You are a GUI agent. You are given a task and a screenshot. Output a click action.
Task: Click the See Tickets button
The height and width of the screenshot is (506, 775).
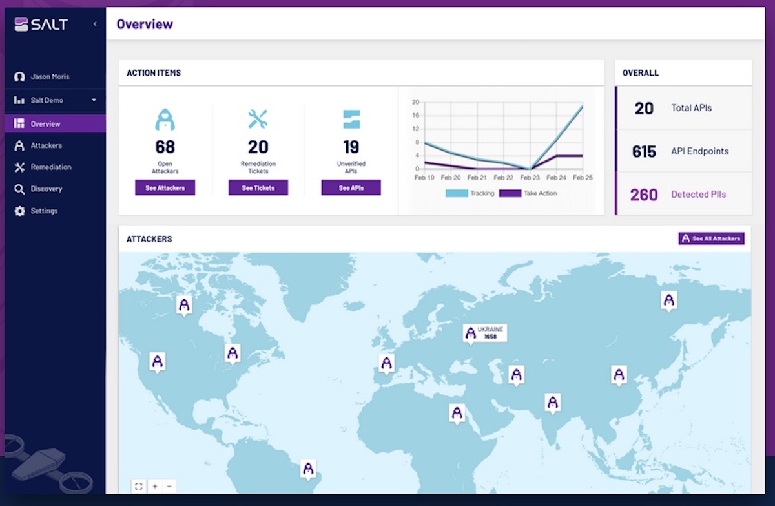(258, 187)
